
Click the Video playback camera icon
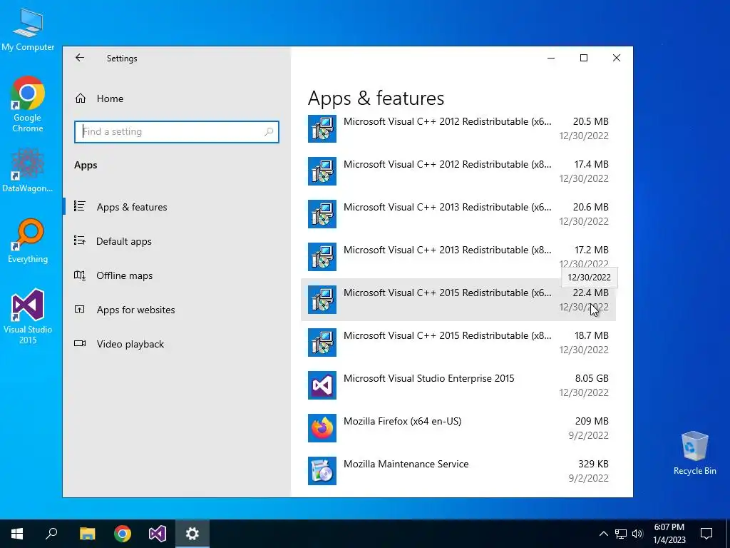coord(80,343)
